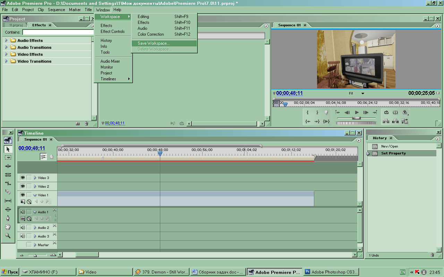Click the Loop button in Monitor
This screenshot has height=277, width=444.
[386, 113]
